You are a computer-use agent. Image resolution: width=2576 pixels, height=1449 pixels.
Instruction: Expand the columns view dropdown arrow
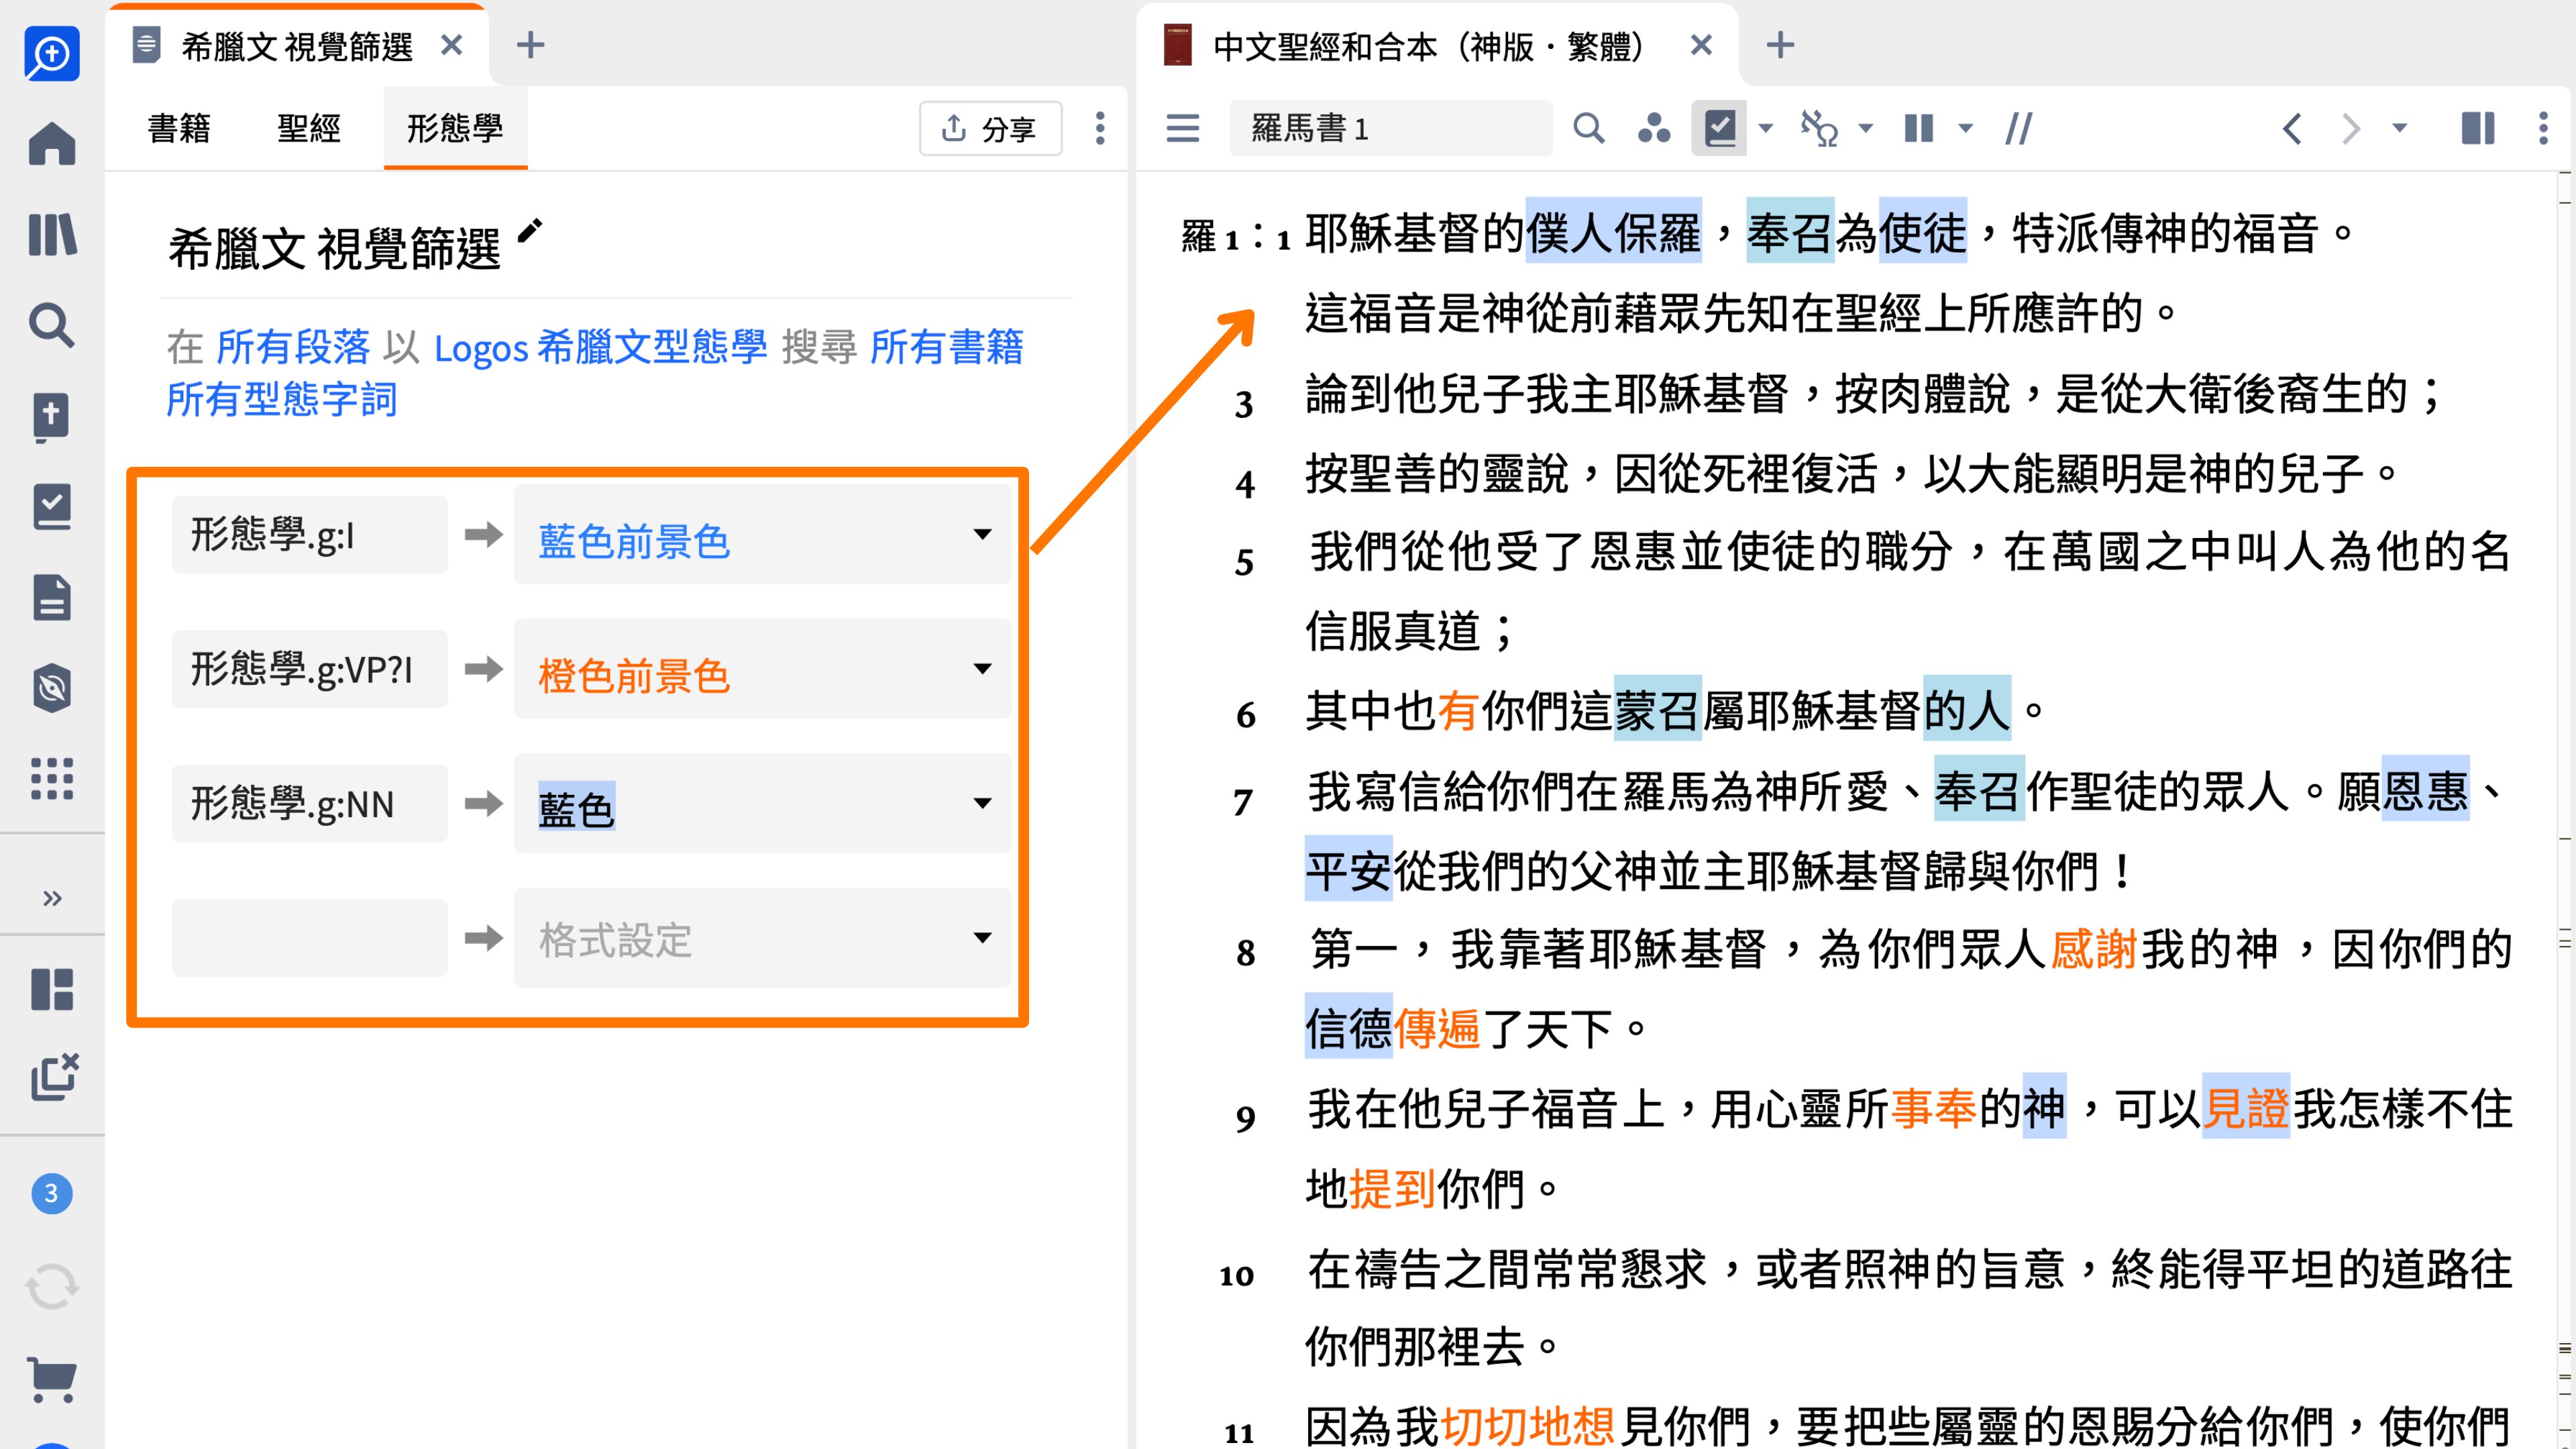(1965, 128)
